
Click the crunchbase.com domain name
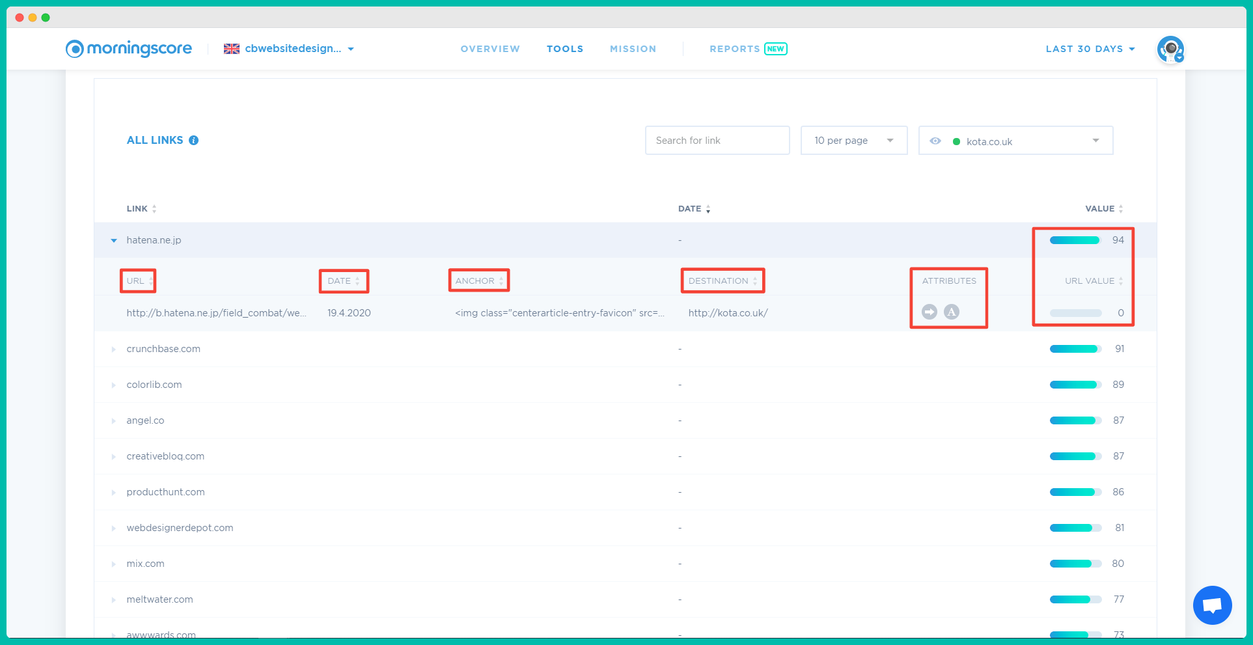[163, 349]
